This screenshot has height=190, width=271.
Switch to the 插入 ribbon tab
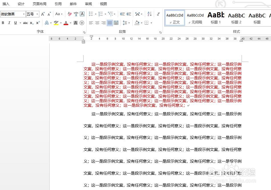[x=6, y=4]
